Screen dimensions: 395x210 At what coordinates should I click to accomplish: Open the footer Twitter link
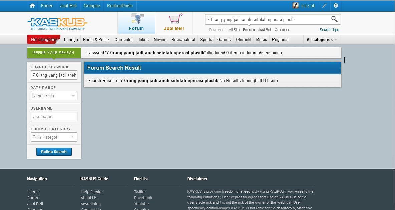[x=140, y=192]
